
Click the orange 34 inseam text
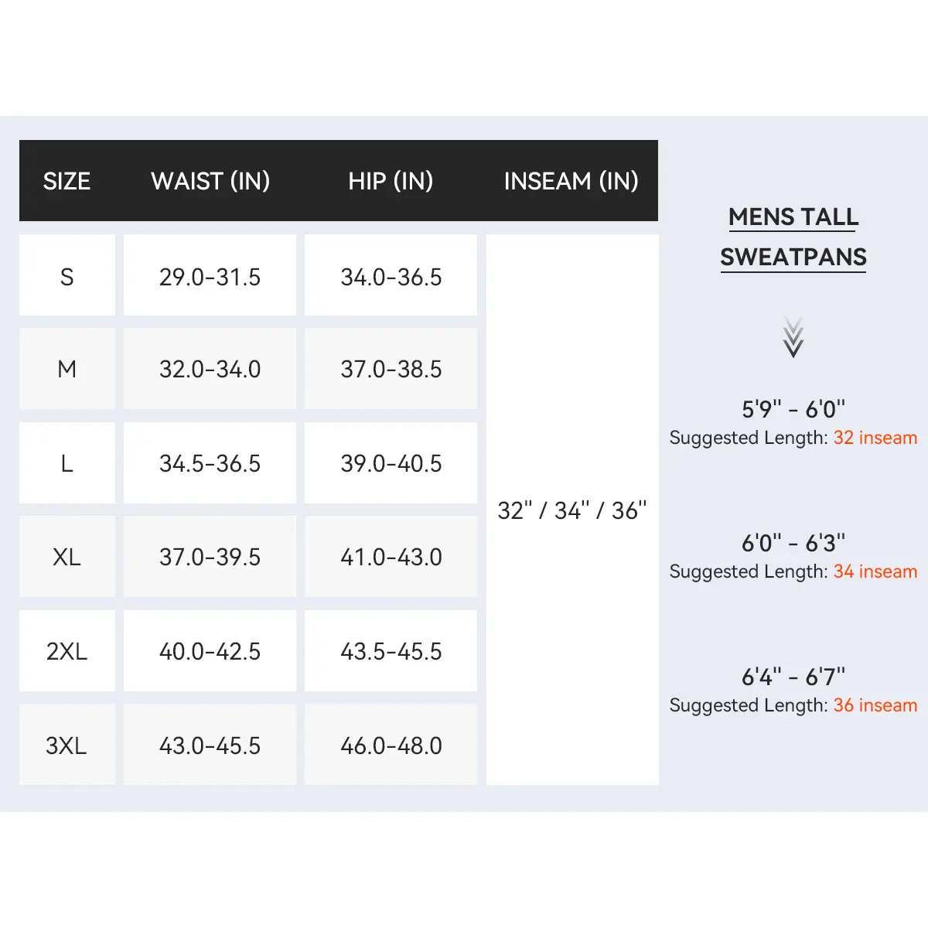point(875,571)
